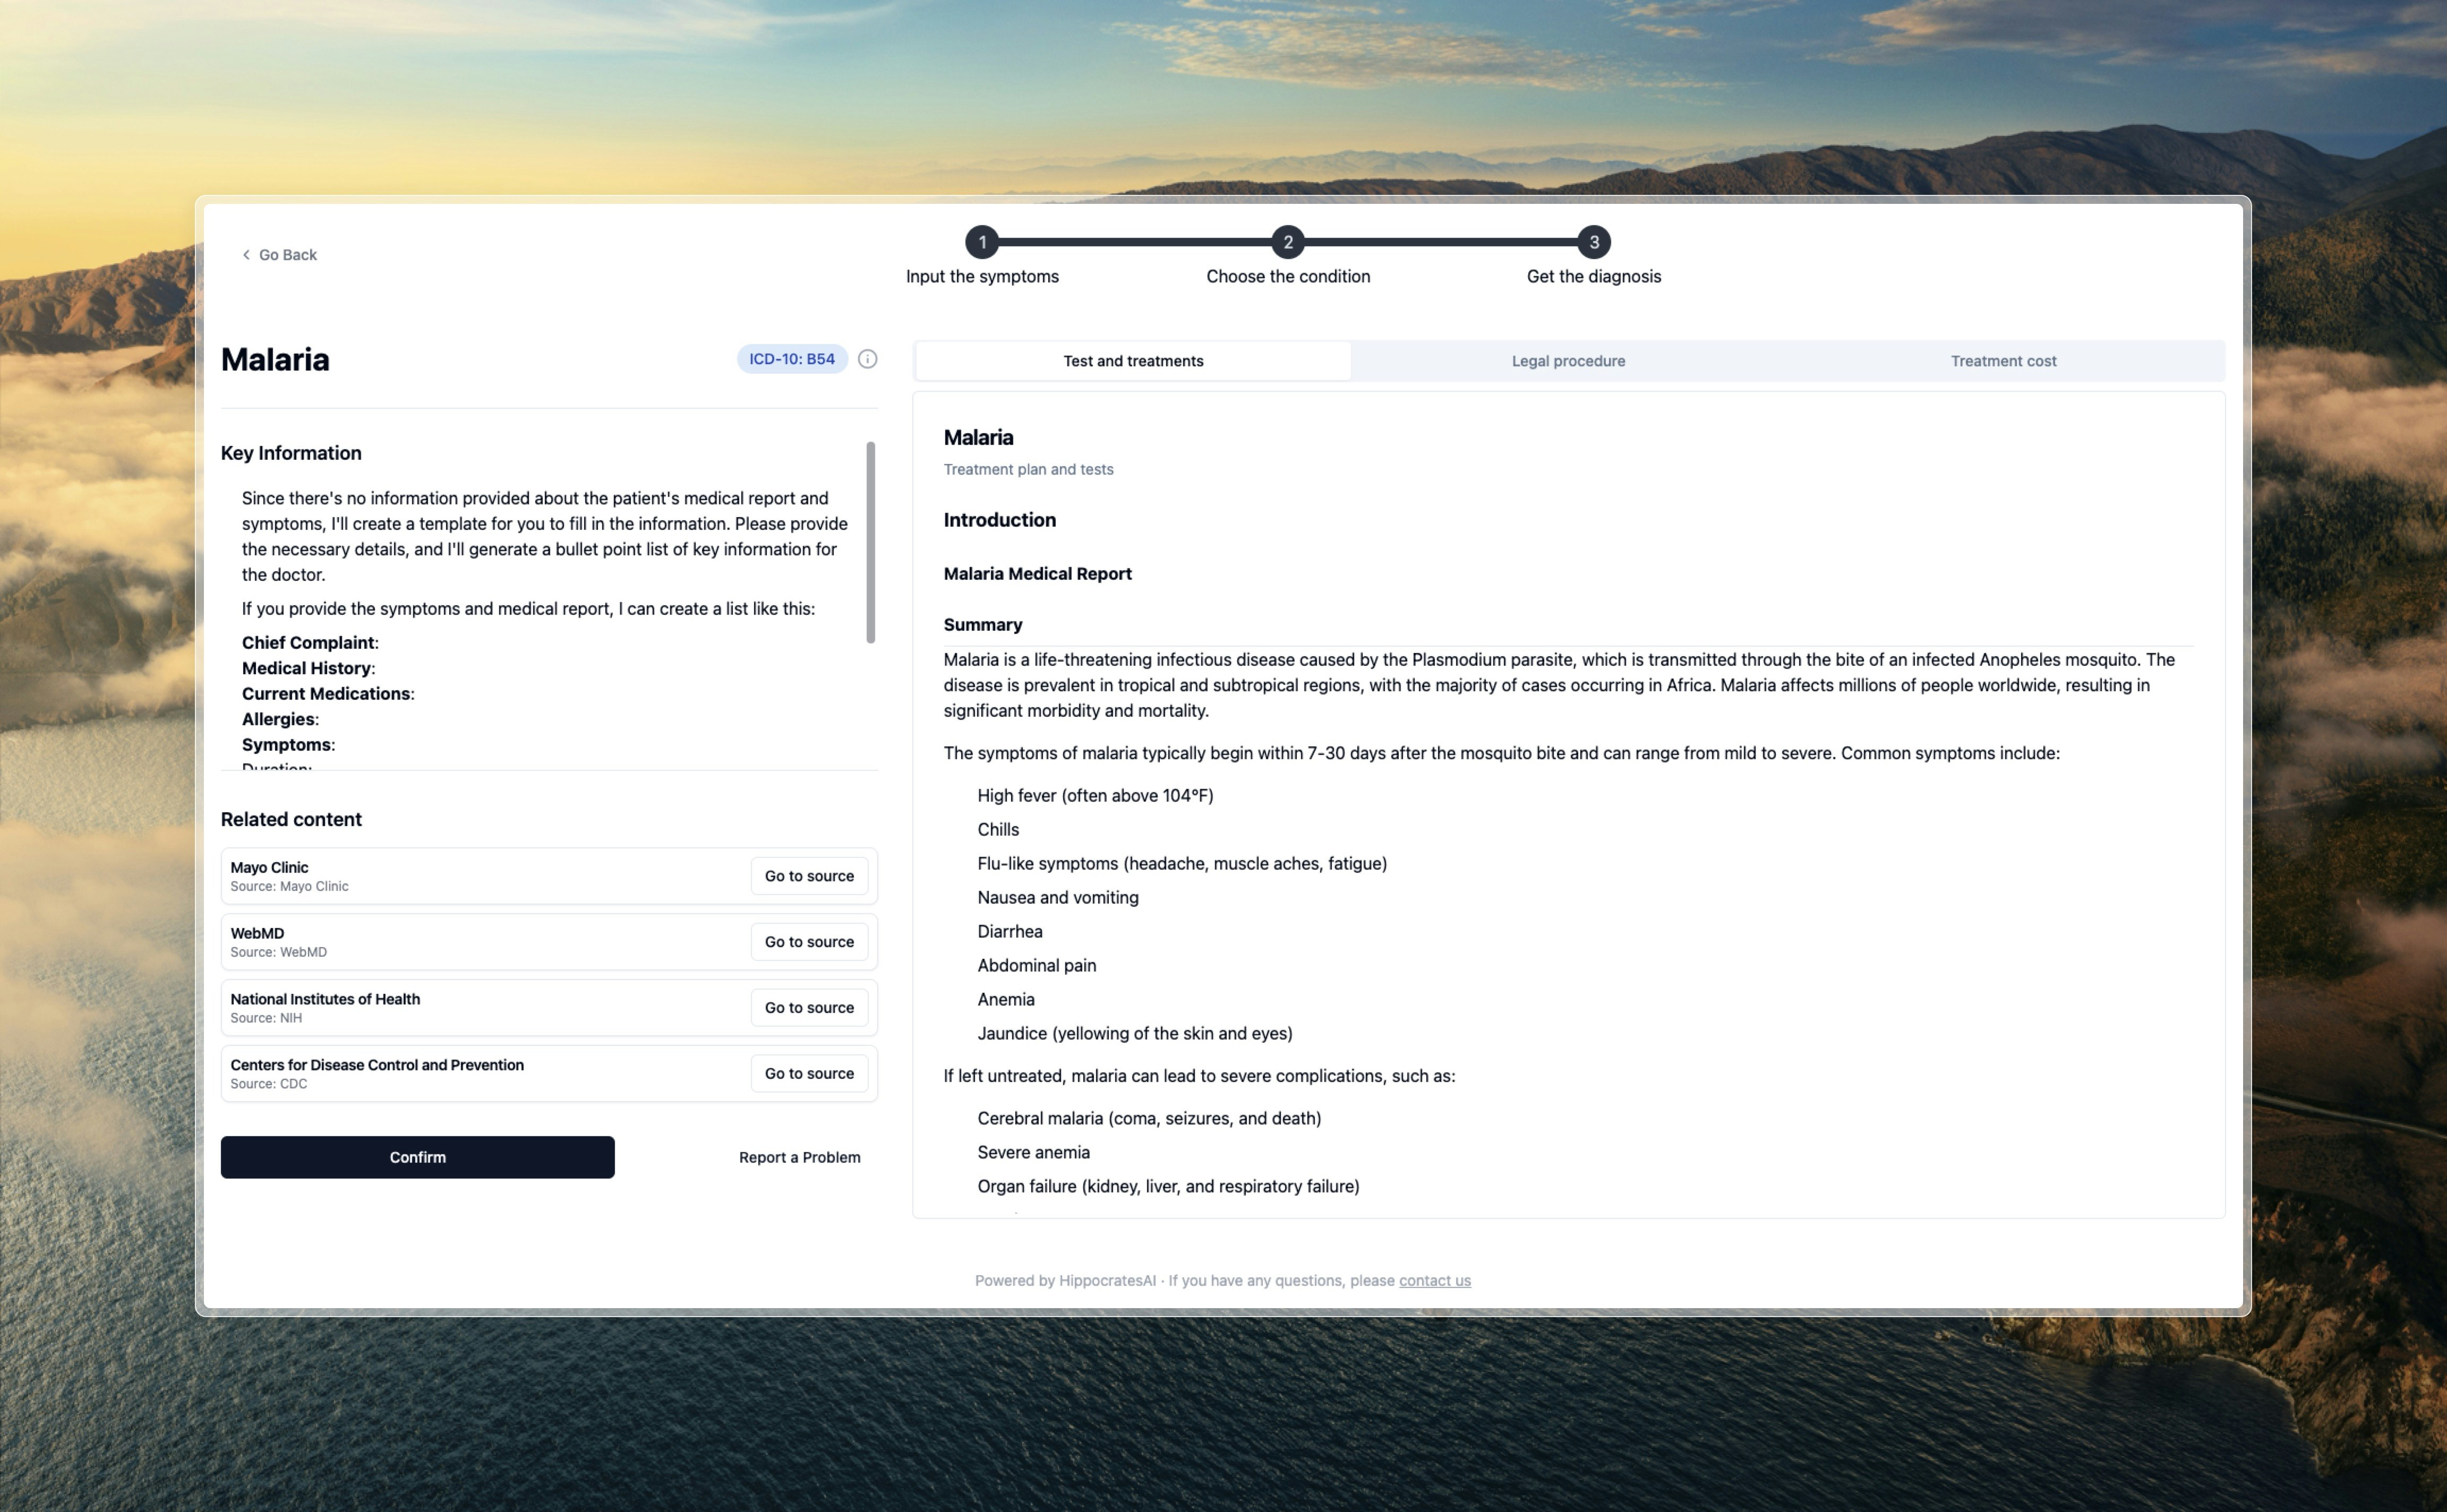This screenshot has width=2447, height=1512.
Task: Go to source for WebMD
Action: [x=808, y=942]
